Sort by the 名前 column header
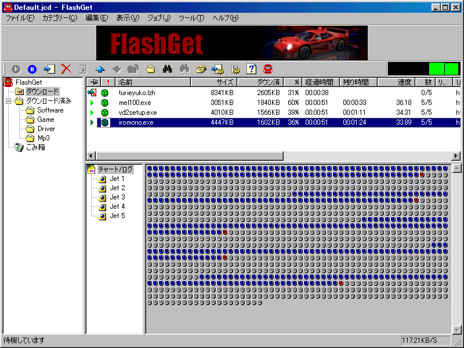Screen dimensions: 464x348 click(x=153, y=82)
